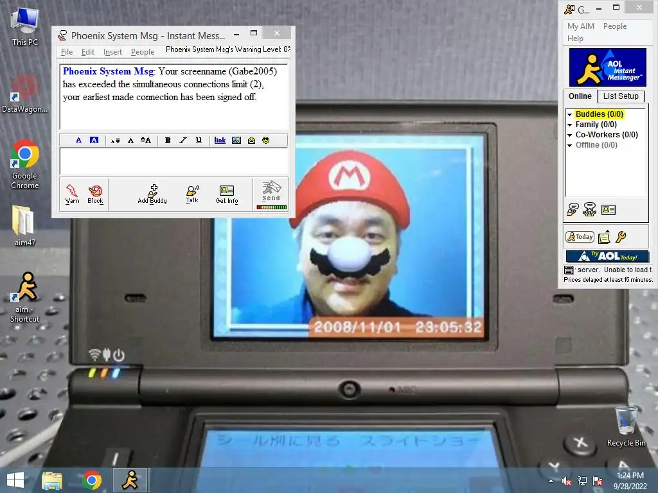Open preferences with the wrench icon

coord(621,238)
